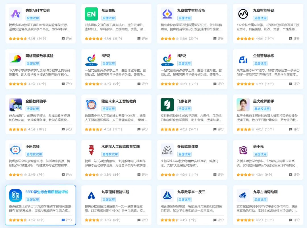The image size is (307, 228).
Task: Click E听说 学生 card description text
Action: click(x=115, y=72)
